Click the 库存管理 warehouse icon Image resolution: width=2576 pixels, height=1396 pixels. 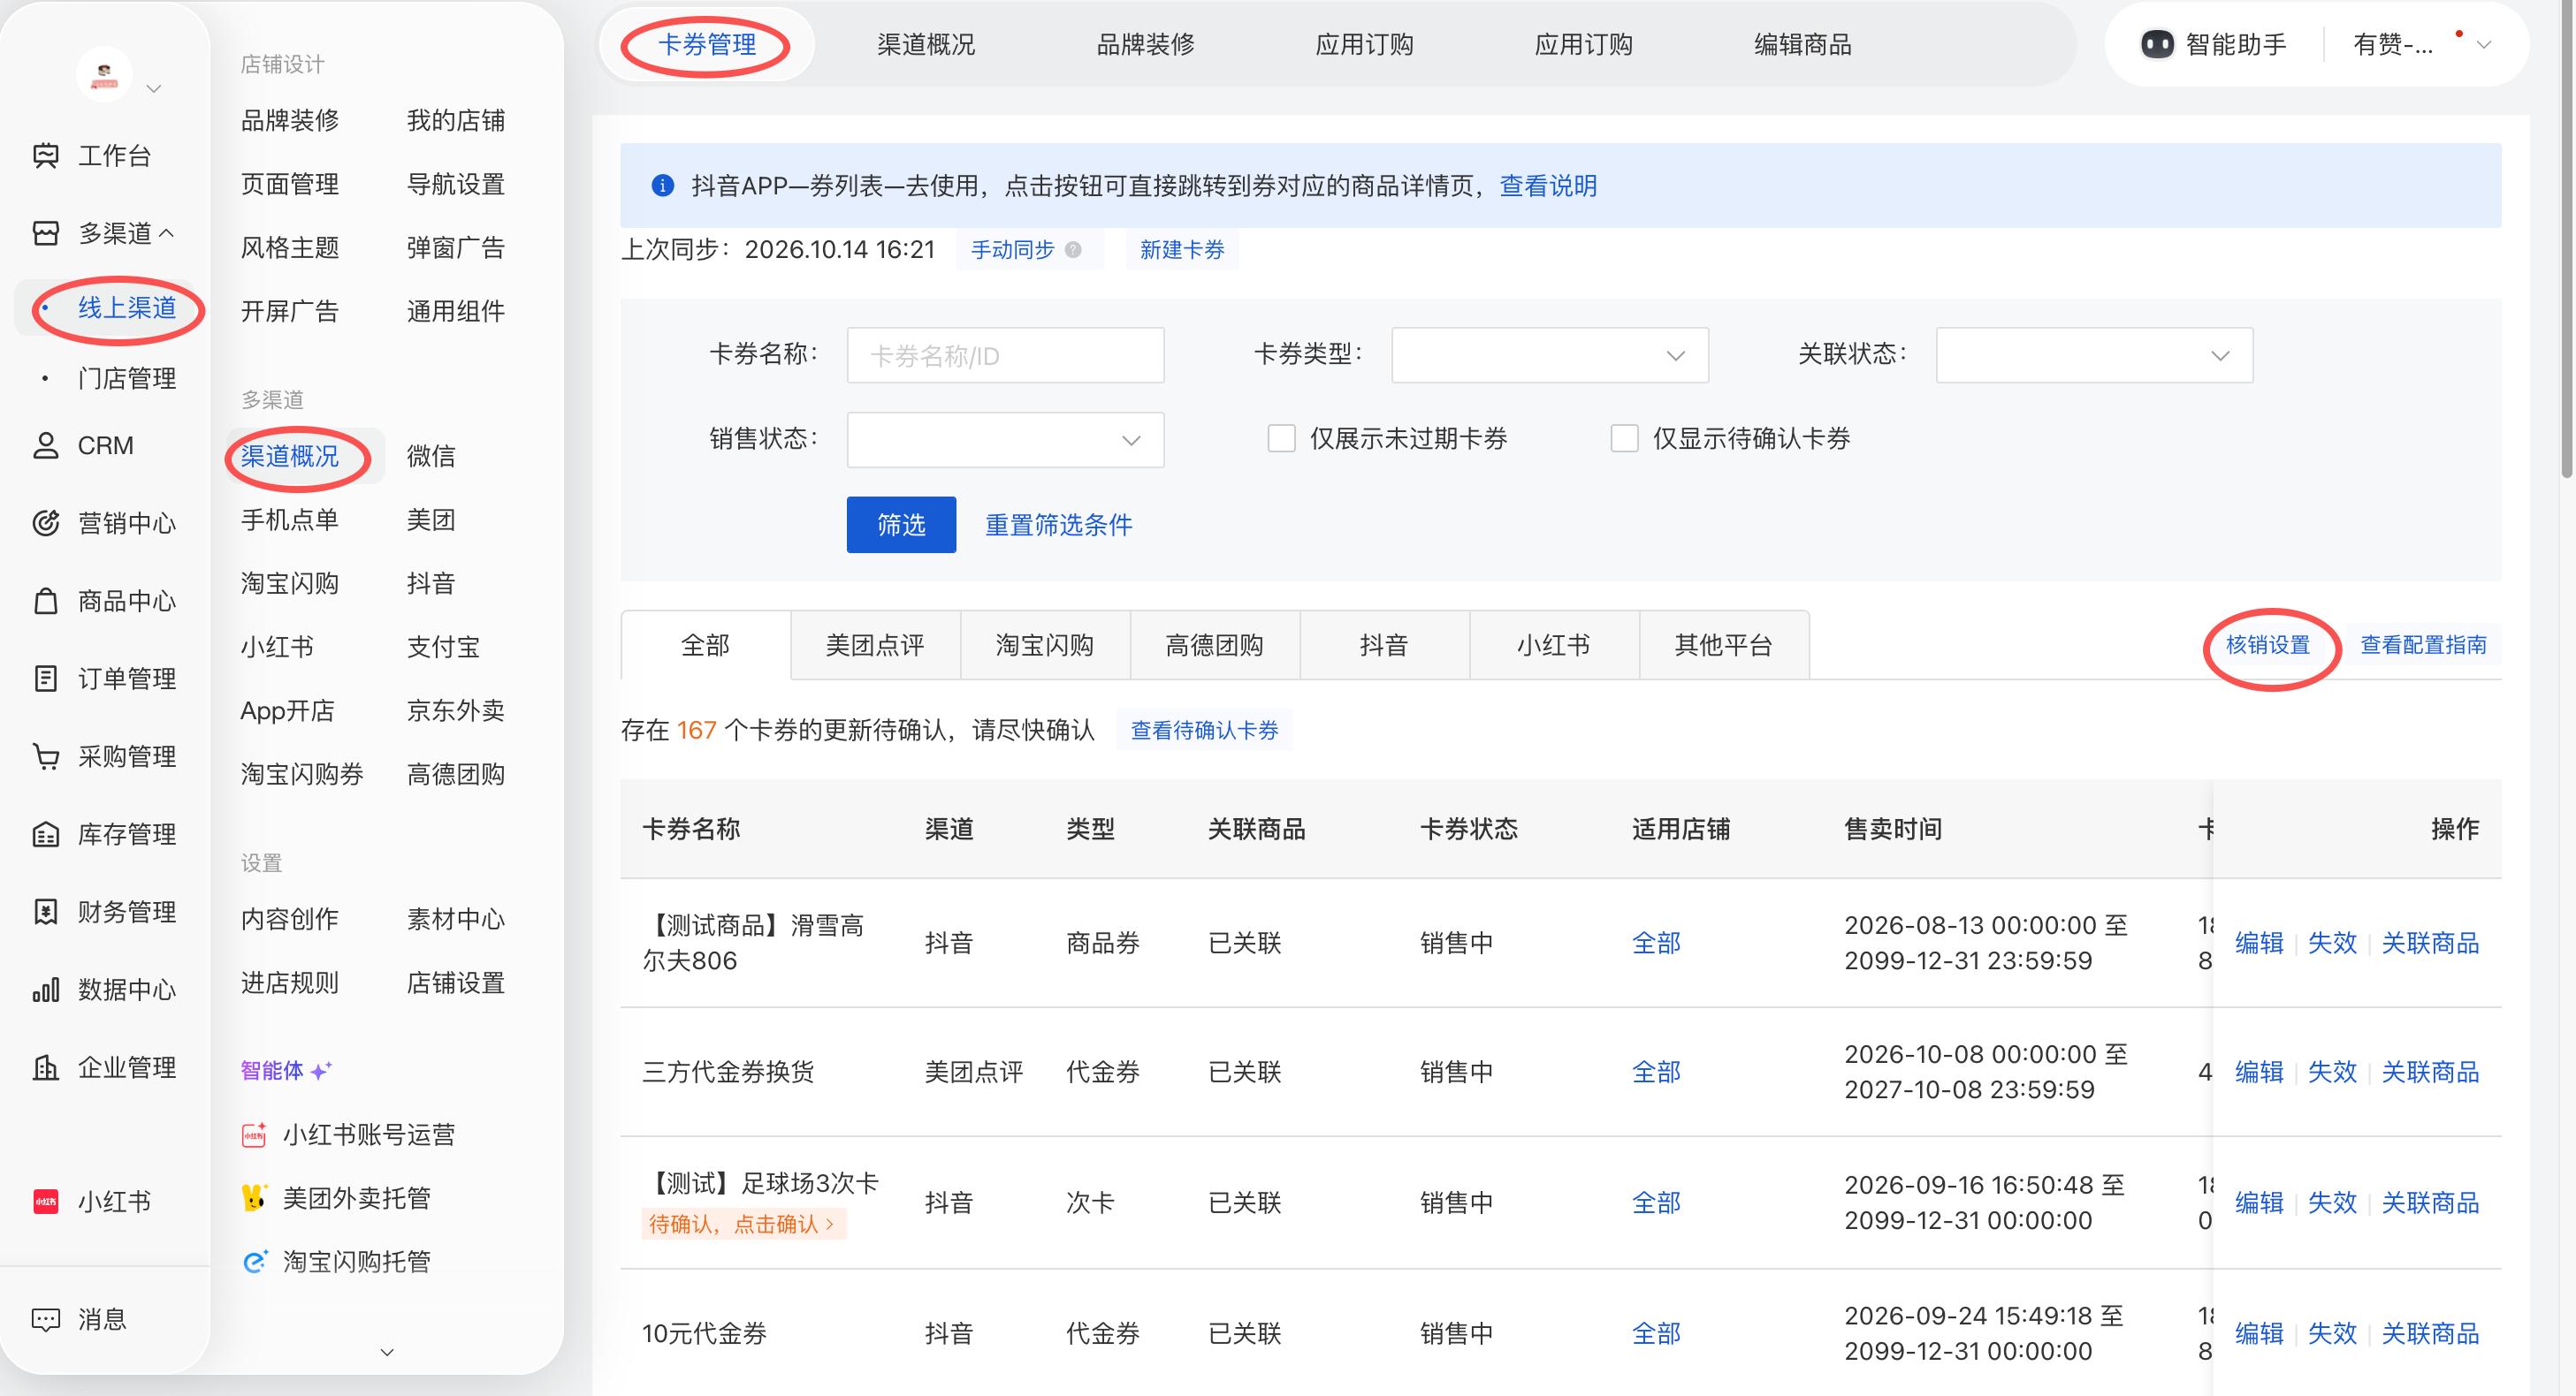coord(46,834)
